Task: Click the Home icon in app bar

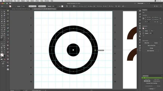Action: point(7,3)
